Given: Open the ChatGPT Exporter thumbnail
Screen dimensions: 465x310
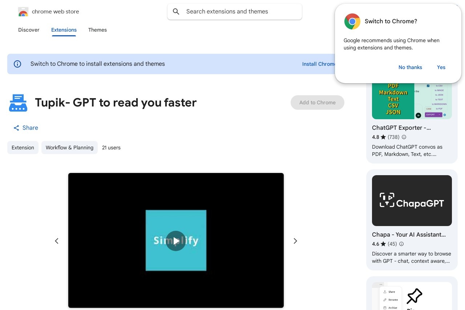Looking at the screenshot, I should 412,101.
